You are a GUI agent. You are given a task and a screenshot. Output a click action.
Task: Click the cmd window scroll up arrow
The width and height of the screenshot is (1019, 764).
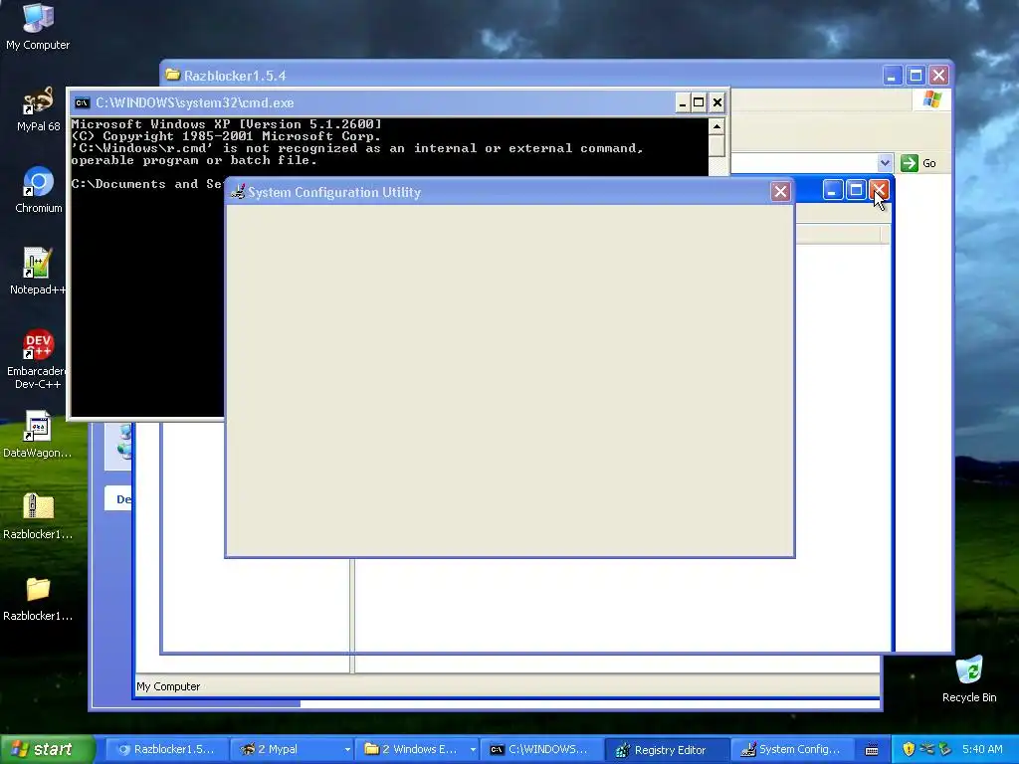click(716, 126)
